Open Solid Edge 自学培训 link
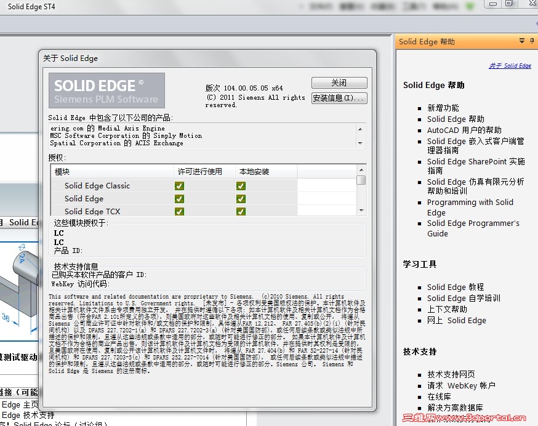This screenshot has height=426, width=538. (464, 298)
